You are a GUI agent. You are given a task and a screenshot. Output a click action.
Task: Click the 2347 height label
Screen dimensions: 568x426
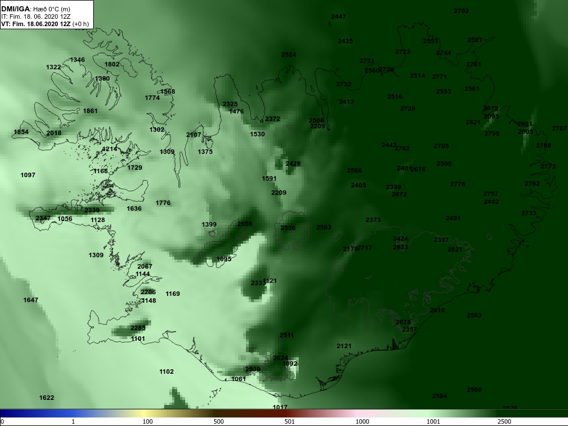tap(43, 218)
